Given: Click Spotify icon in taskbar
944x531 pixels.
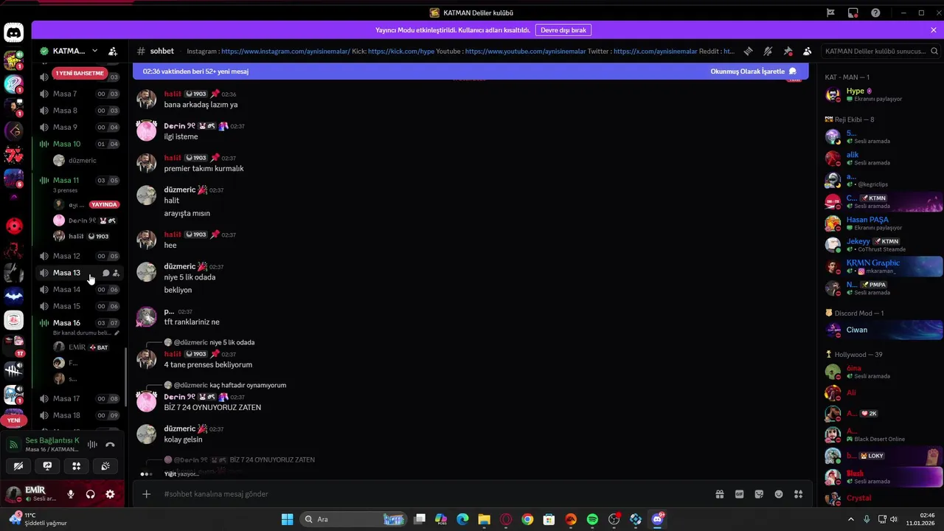Looking at the screenshot, I should coord(592,519).
